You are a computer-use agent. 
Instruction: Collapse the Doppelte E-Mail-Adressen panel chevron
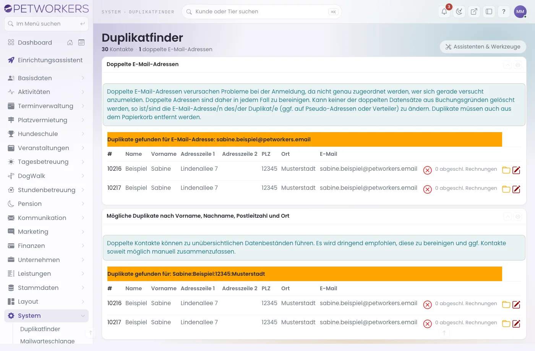[x=507, y=65]
